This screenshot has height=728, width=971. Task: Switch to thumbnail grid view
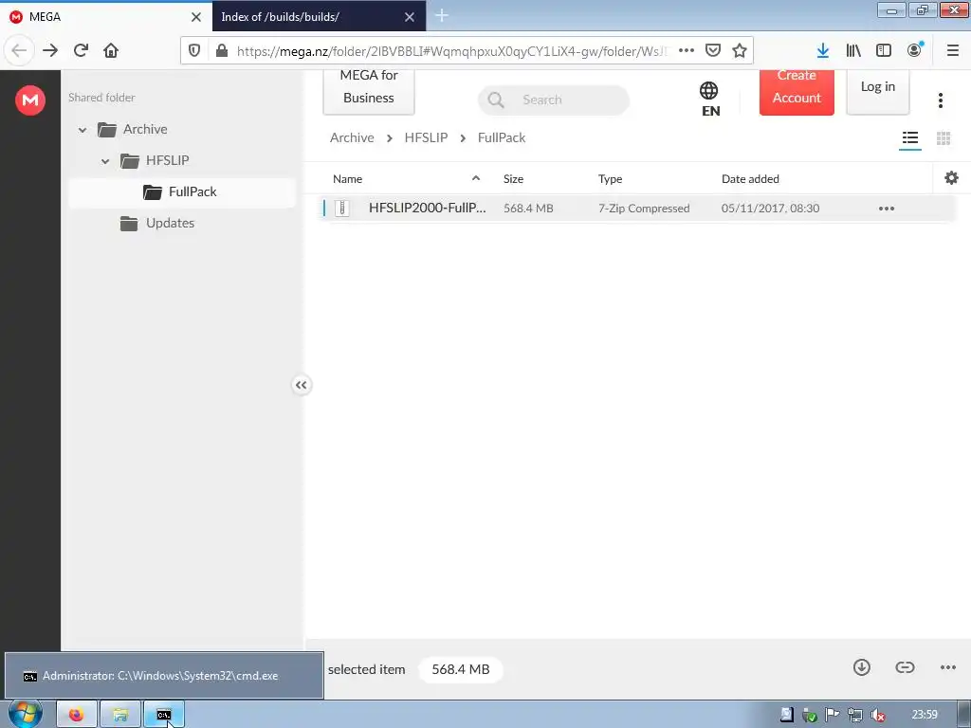click(944, 138)
